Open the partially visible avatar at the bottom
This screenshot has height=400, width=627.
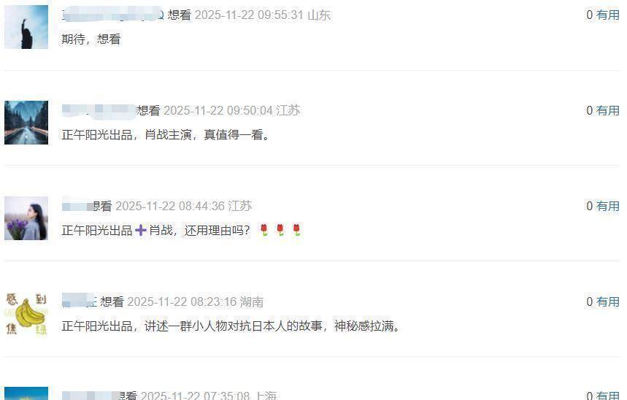coord(26,393)
